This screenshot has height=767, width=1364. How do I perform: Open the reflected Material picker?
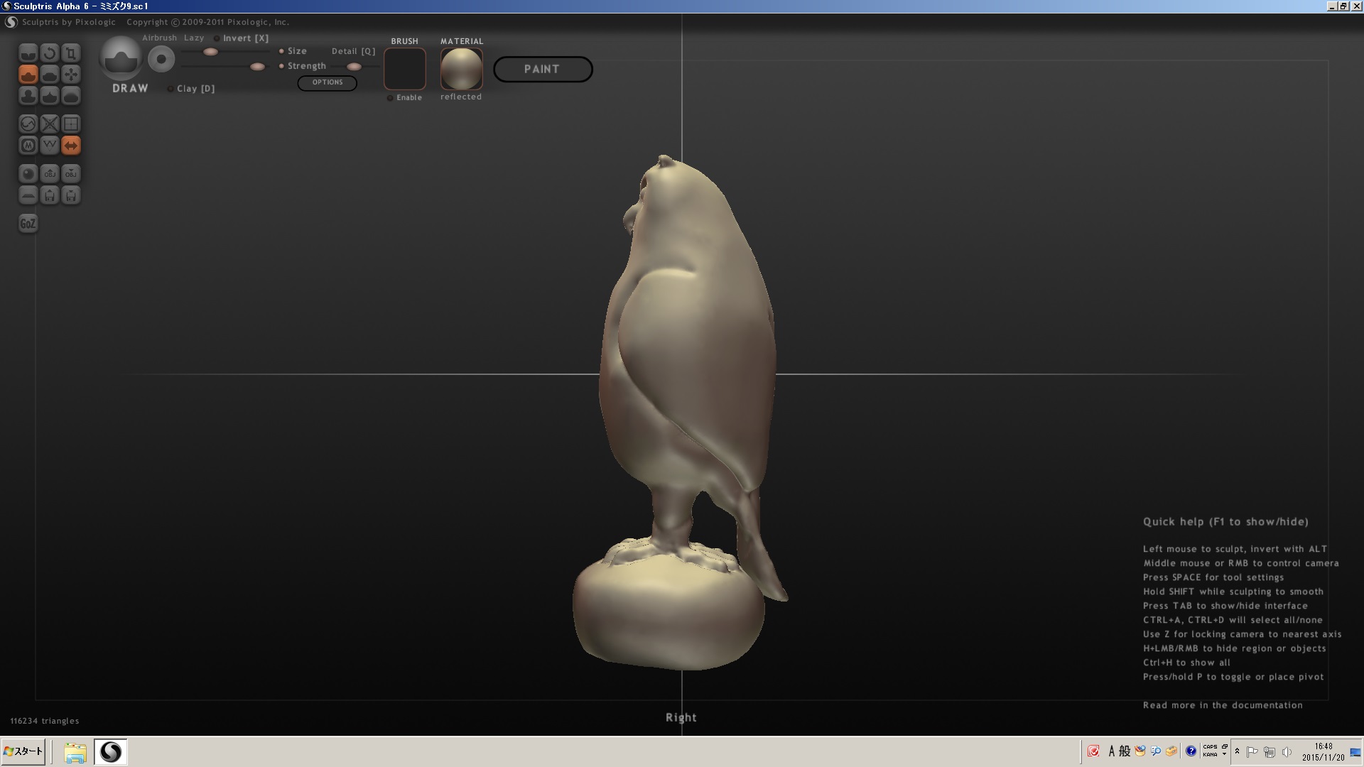tap(461, 69)
